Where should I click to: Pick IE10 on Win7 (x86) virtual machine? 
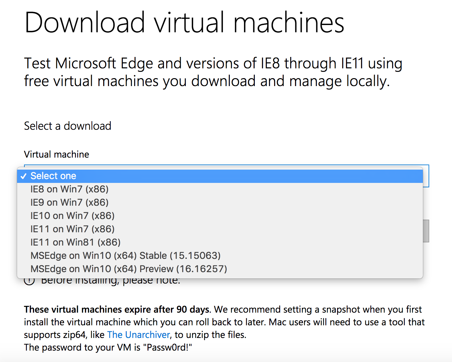pos(72,216)
